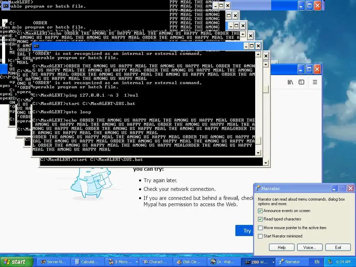The height and width of the screenshot is (267, 356).
Task: Enable Move mouse pointer to active item
Action: [260, 228]
